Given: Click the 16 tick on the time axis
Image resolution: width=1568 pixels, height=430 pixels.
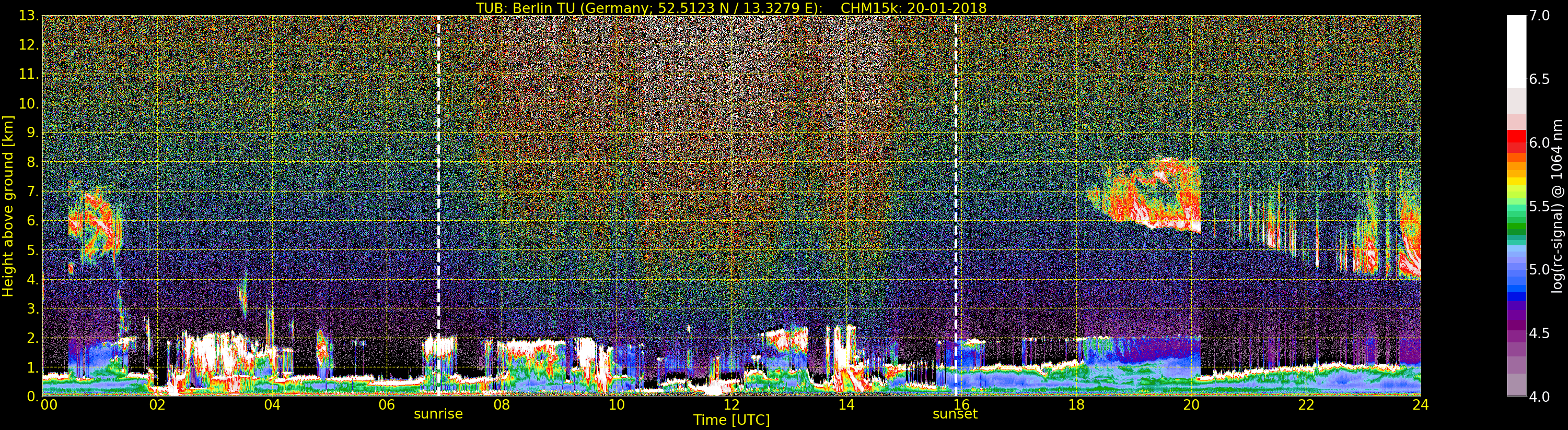Looking at the screenshot, I should [x=961, y=404].
